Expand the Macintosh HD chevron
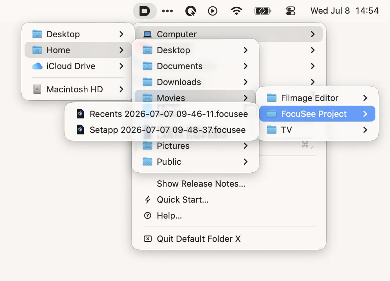 [x=121, y=89]
